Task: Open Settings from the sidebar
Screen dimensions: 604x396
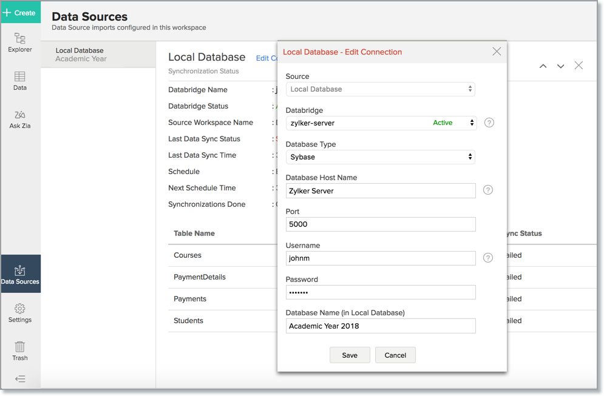Action: 20,313
